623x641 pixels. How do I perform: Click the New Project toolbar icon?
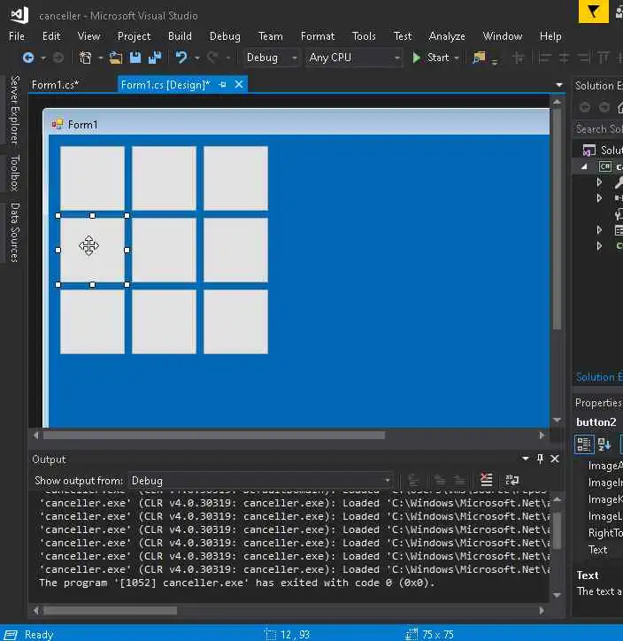point(85,58)
